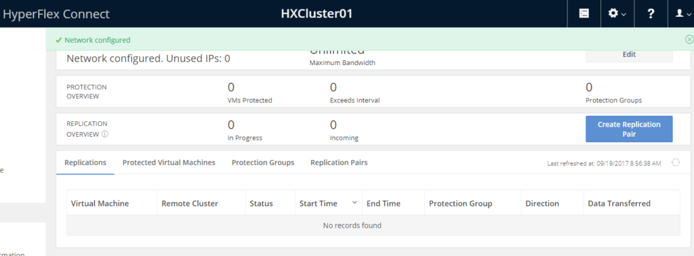Click the VMs Protected count
The image size is (694, 256).
click(231, 87)
